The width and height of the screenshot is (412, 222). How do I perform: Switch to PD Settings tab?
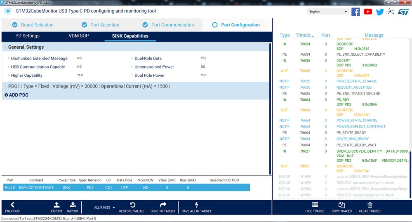tap(27, 36)
